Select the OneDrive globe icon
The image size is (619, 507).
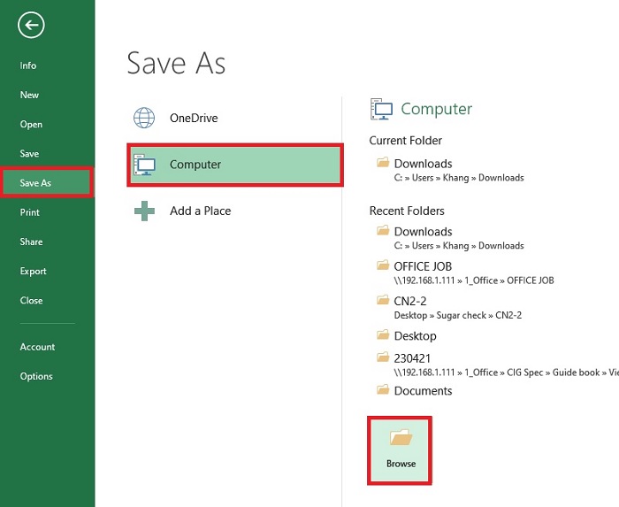144,118
